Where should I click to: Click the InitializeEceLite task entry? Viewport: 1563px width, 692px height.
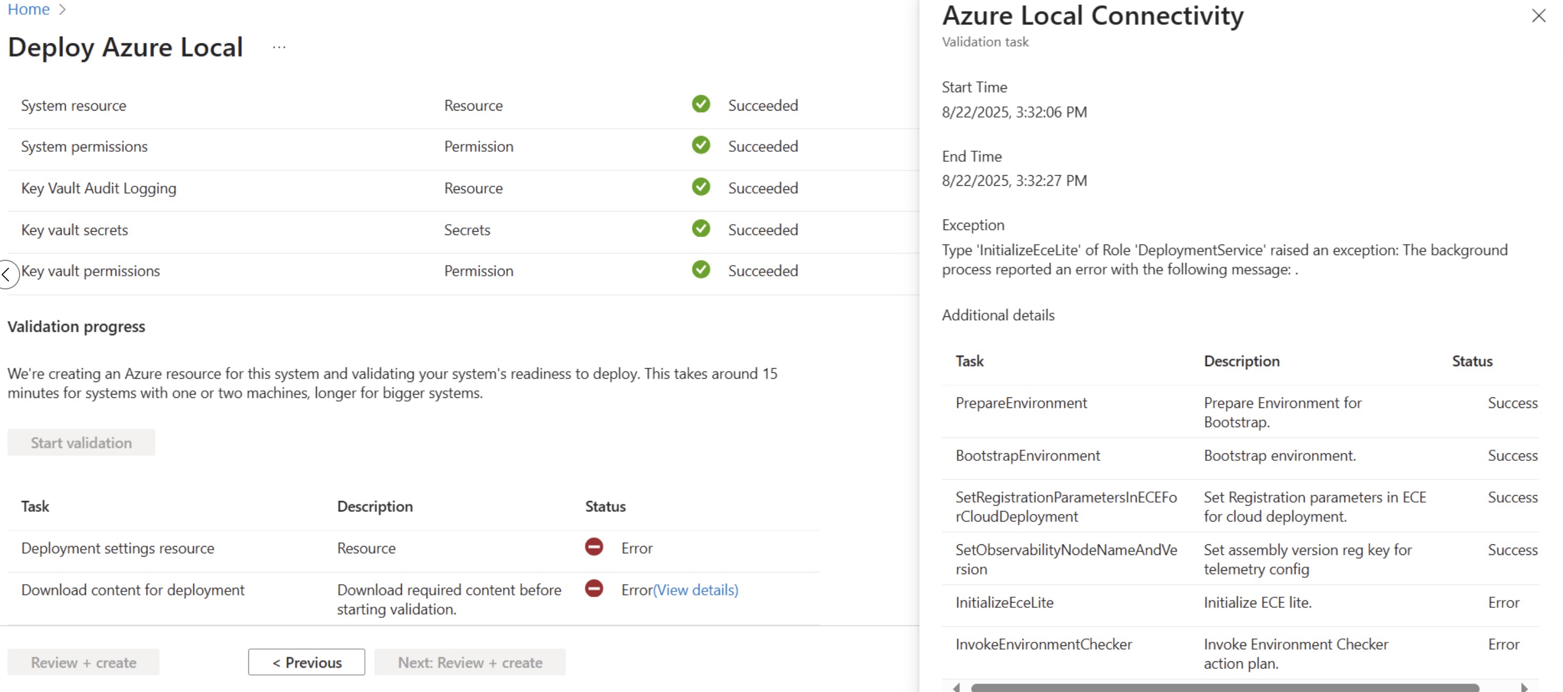pos(1004,602)
